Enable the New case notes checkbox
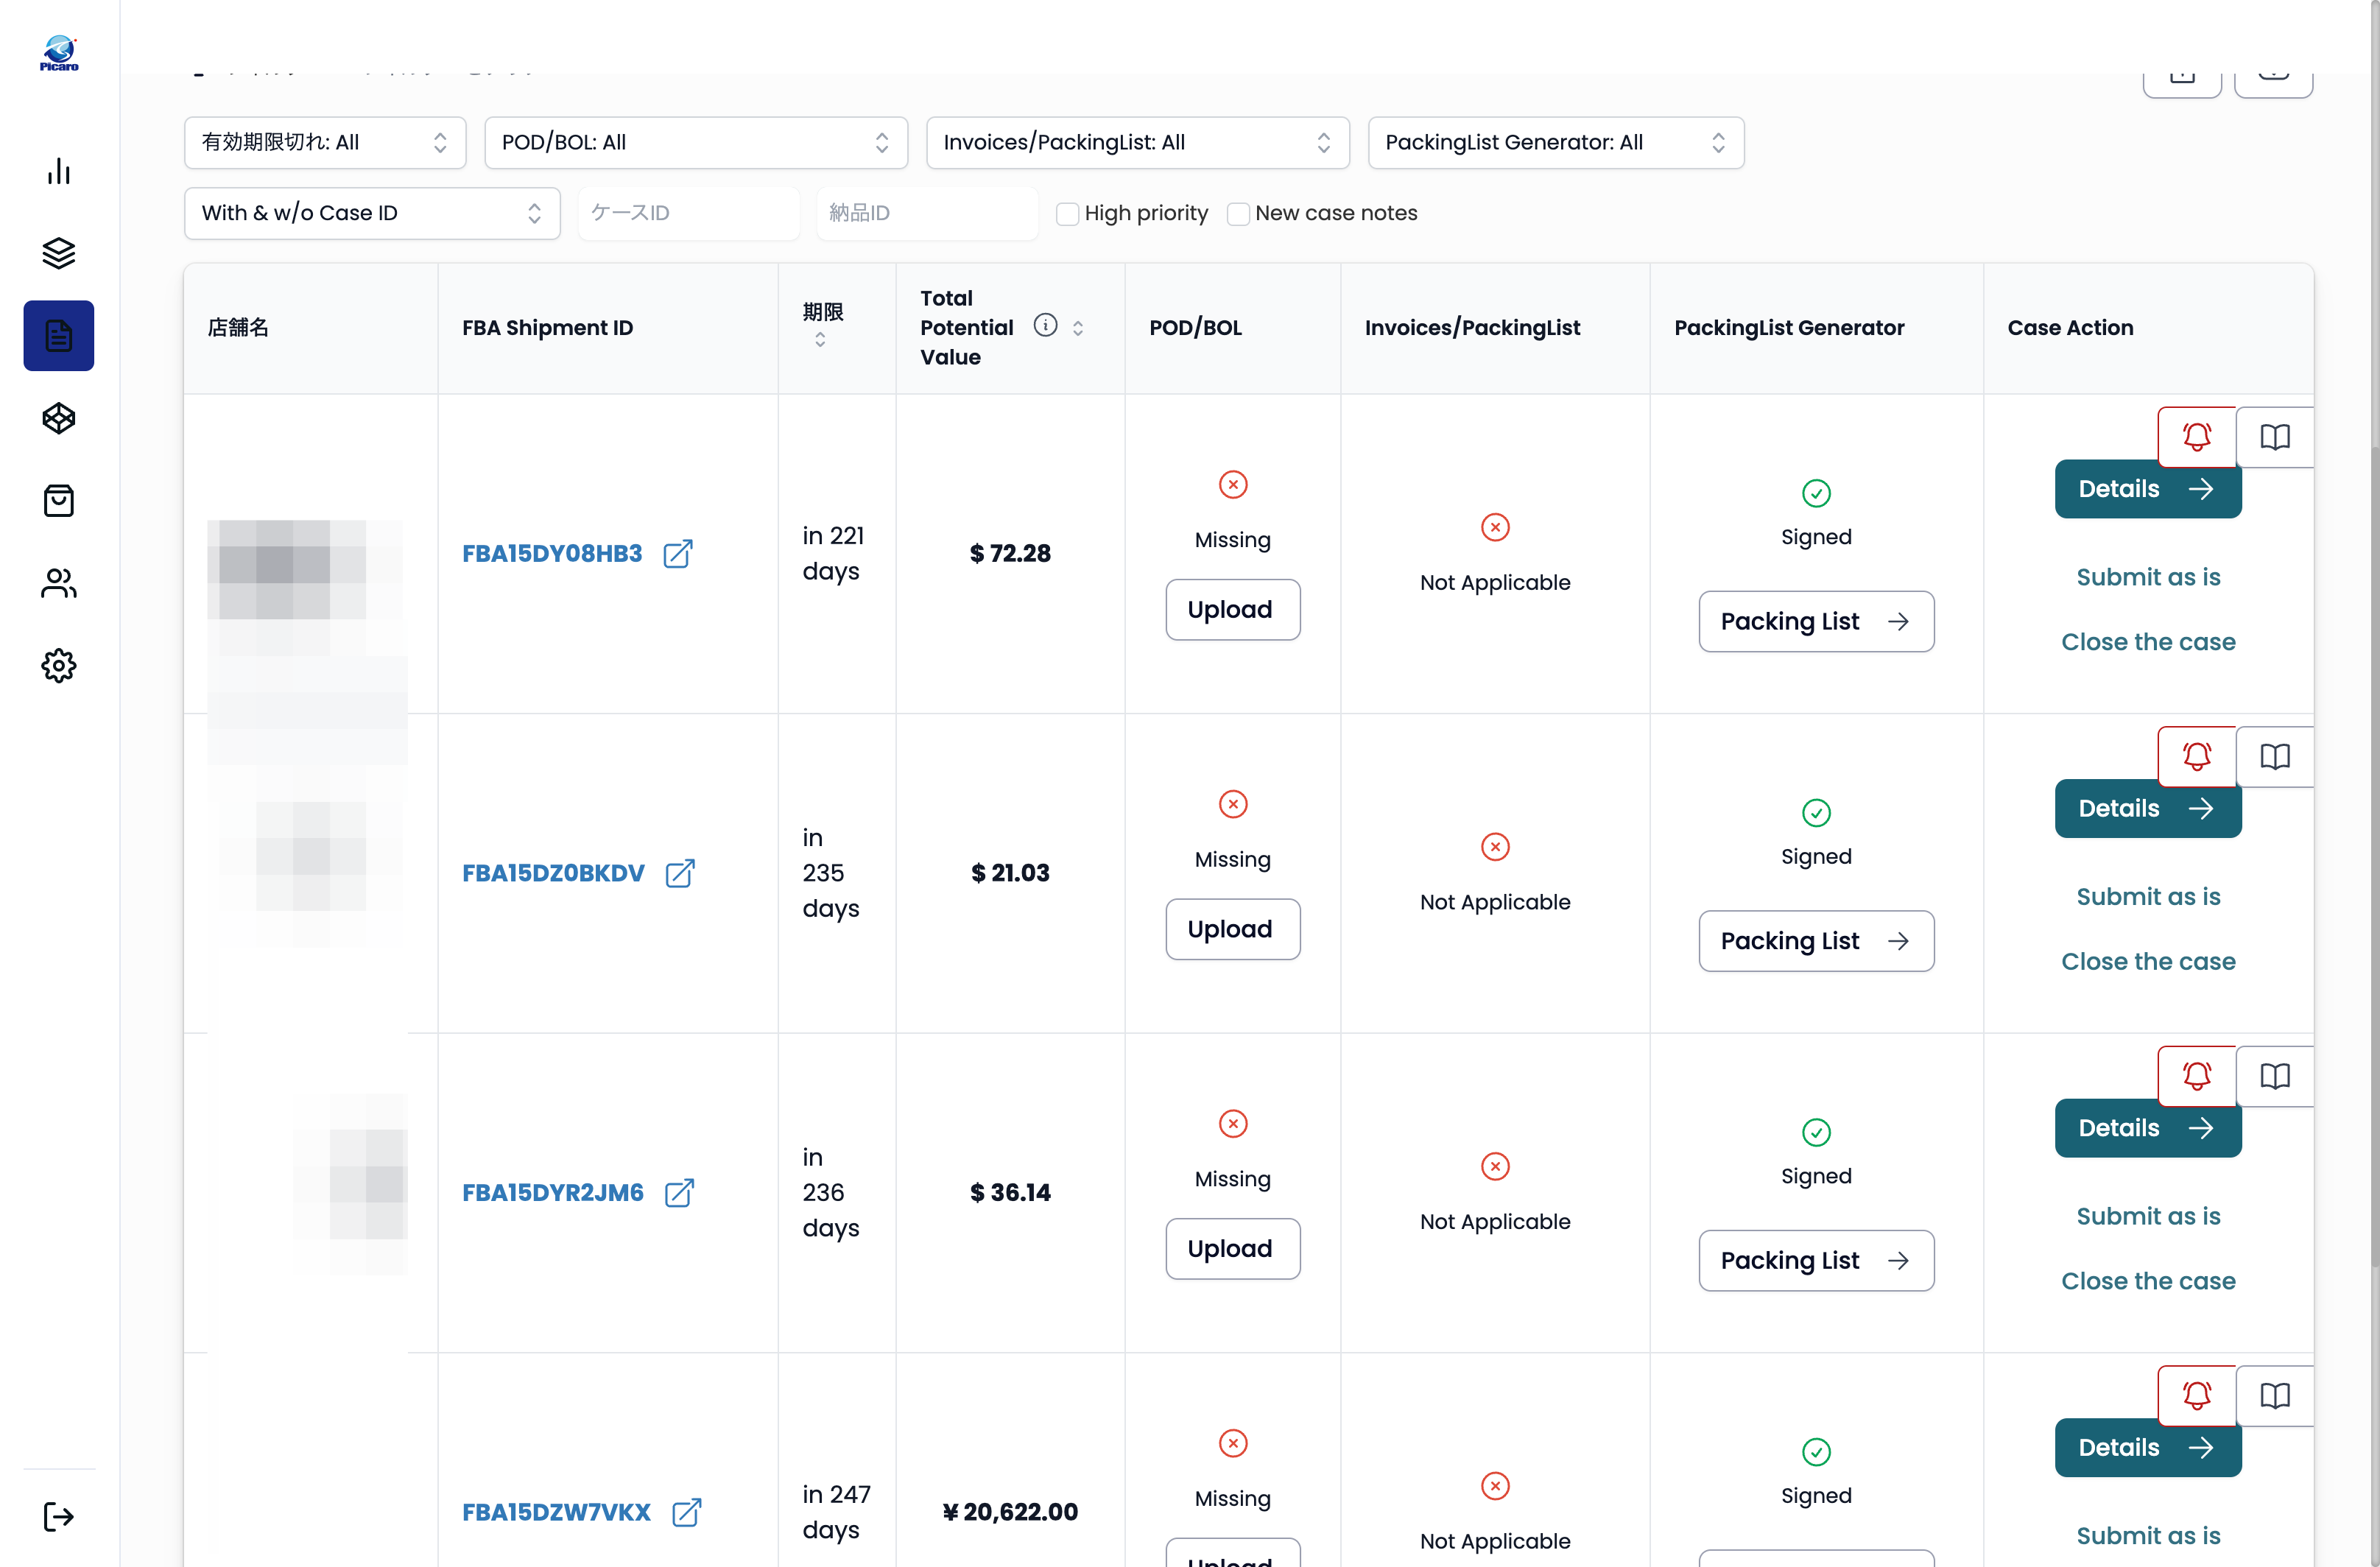 click(x=1238, y=213)
